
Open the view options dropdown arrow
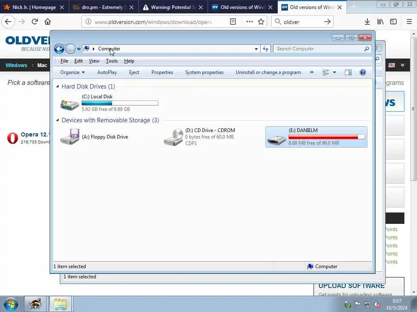335,72
